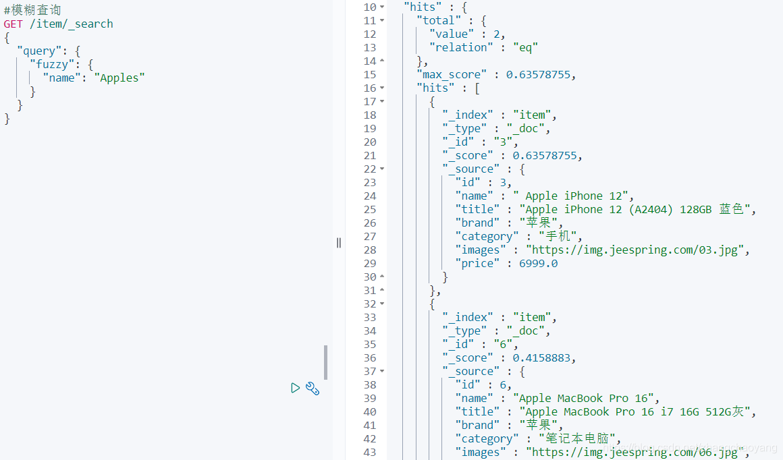Viewport: 783px width, 460px height.
Task: Click the images URL ending 06.jpg
Action: point(634,453)
